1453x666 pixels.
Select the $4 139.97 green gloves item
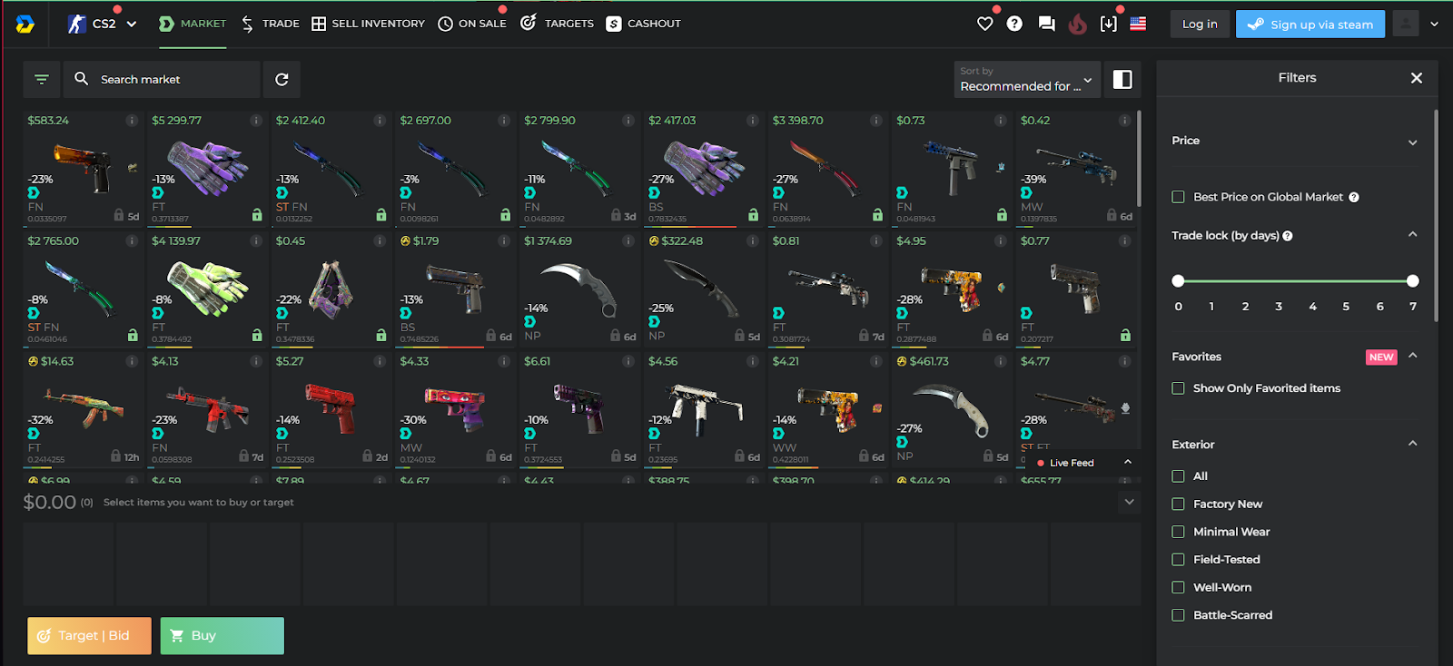(208, 289)
